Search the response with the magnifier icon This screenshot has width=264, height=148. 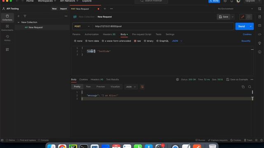click(250, 87)
